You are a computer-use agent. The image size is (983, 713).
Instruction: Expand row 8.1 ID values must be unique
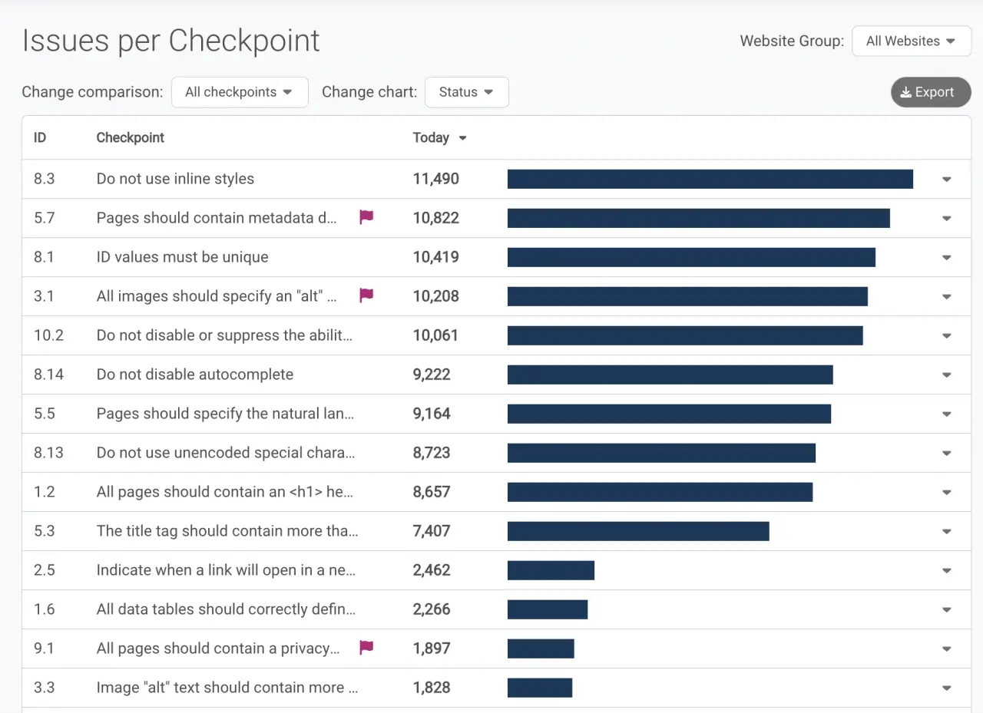[946, 257]
